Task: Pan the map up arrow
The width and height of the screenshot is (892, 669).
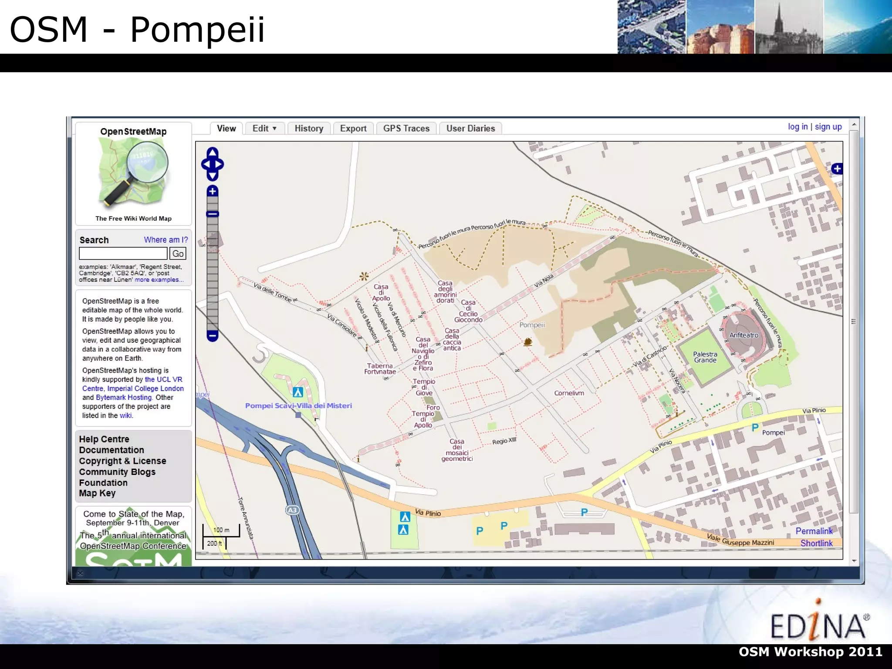Action: [x=213, y=153]
